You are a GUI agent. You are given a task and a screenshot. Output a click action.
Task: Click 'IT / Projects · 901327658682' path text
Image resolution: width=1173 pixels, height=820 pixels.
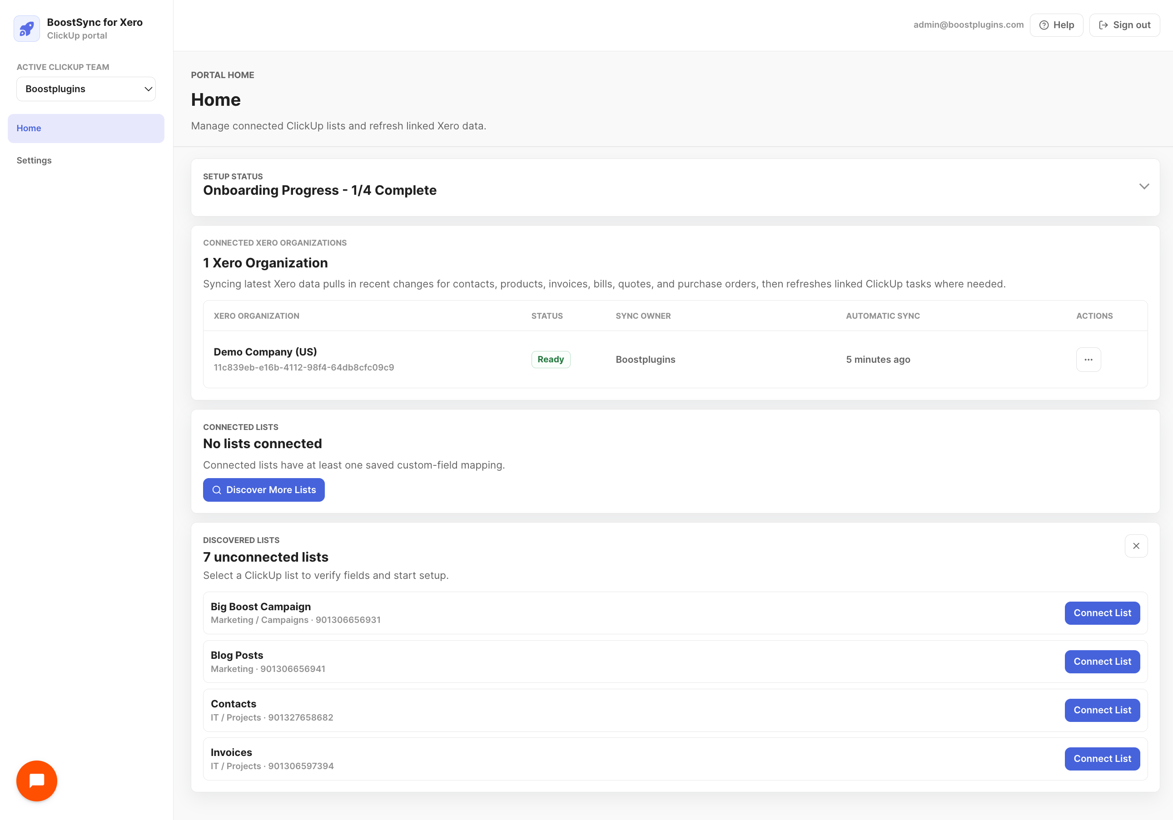(272, 717)
